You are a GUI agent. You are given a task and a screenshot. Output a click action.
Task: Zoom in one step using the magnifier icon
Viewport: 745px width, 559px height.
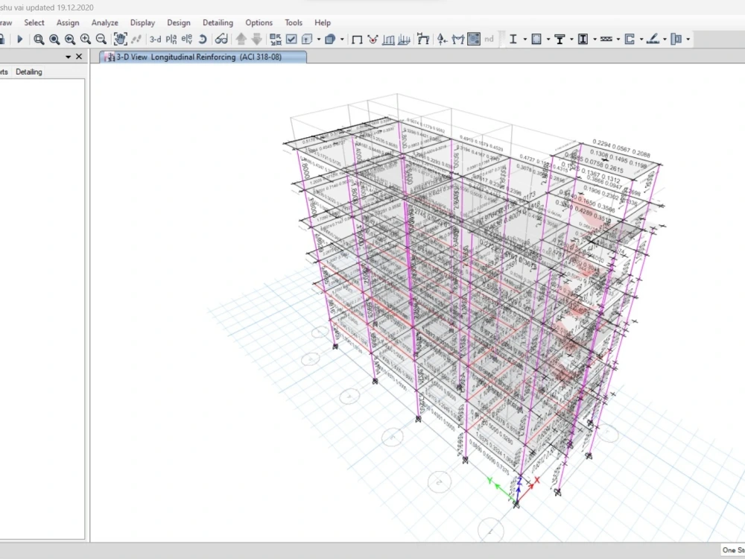(86, 39)
